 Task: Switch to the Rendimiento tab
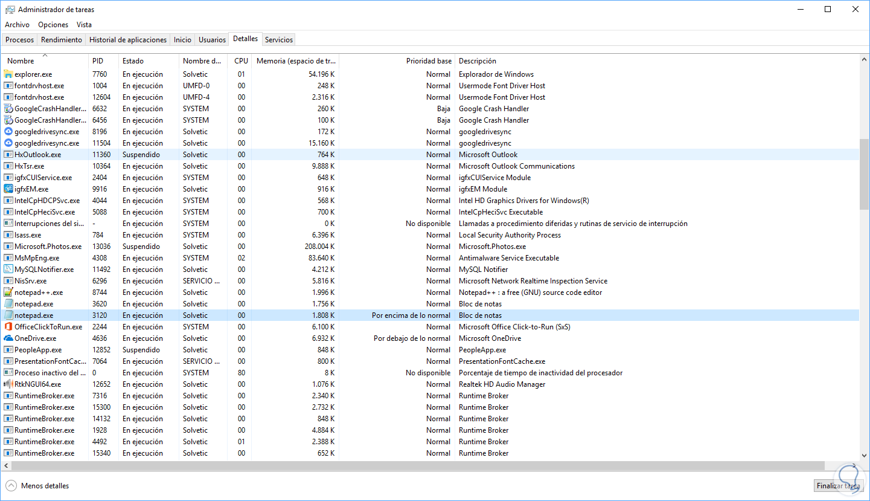point(62,40)
